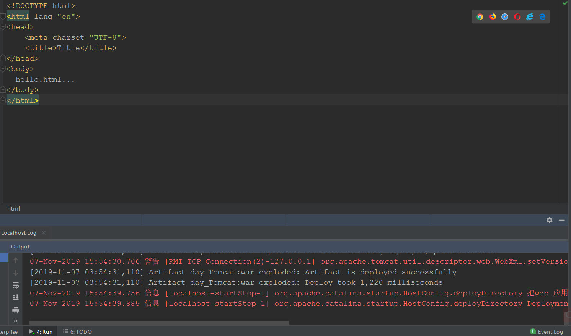Switch to the Localhost Log tab
The image size is (571, 336).
coord(19,232)
